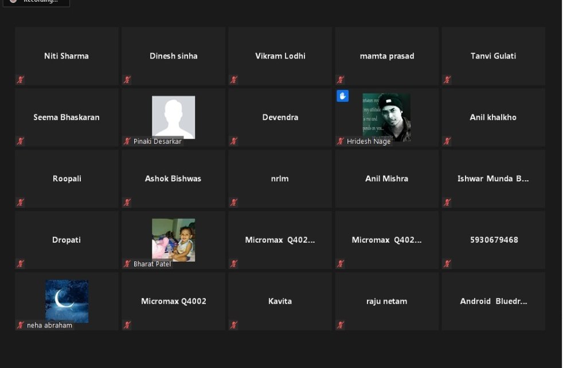
Task: Select the mamta prasad participant name
Action: [387, 56]
